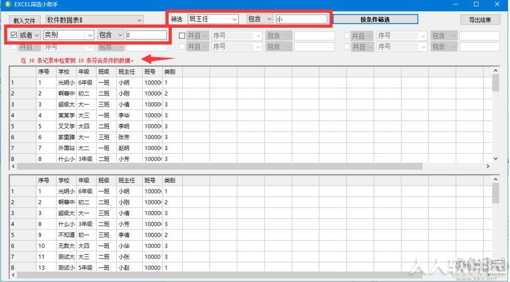This screenshot has width=510, height=282.
Task: Select the 李倩 cell in results table
Action: [129, 235]
